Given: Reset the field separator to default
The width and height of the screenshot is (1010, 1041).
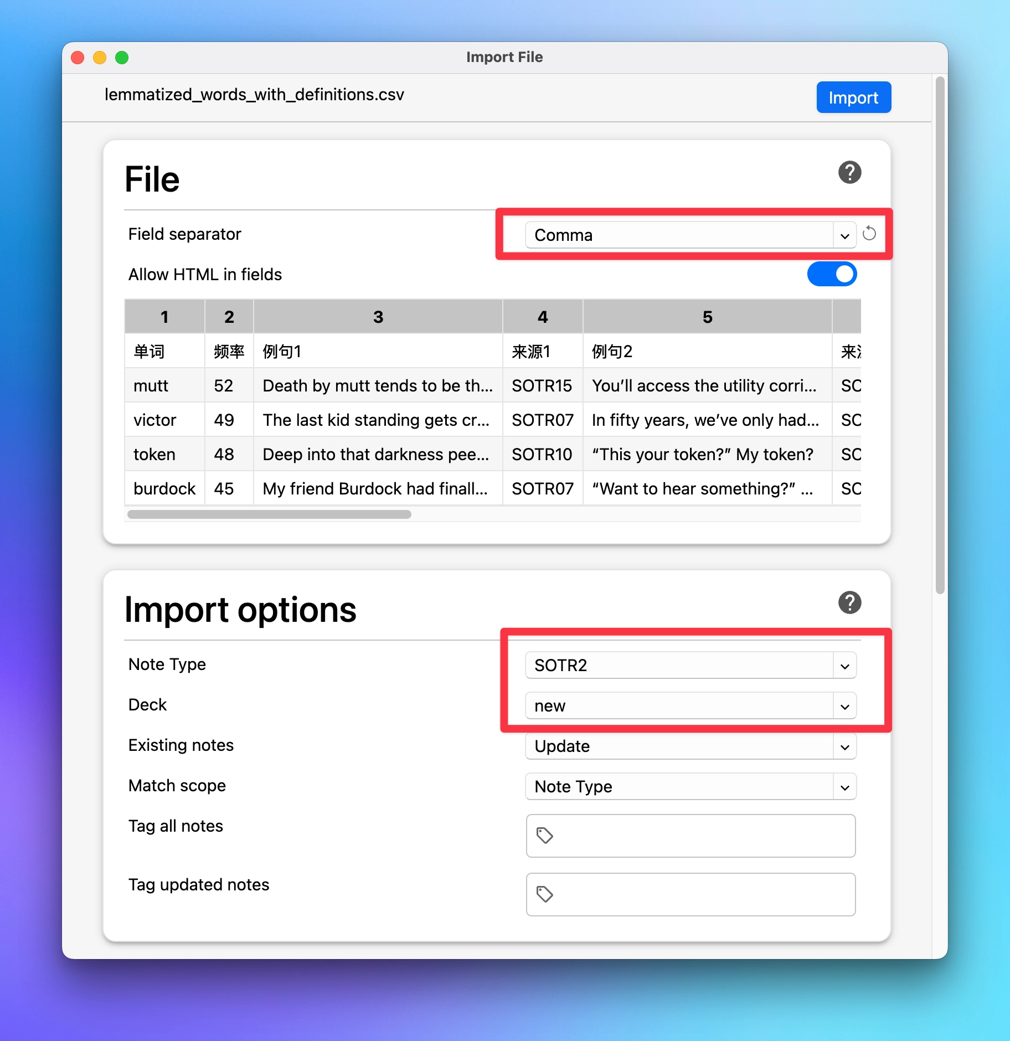Looking at the screenshot, I should tap(869, 234).
